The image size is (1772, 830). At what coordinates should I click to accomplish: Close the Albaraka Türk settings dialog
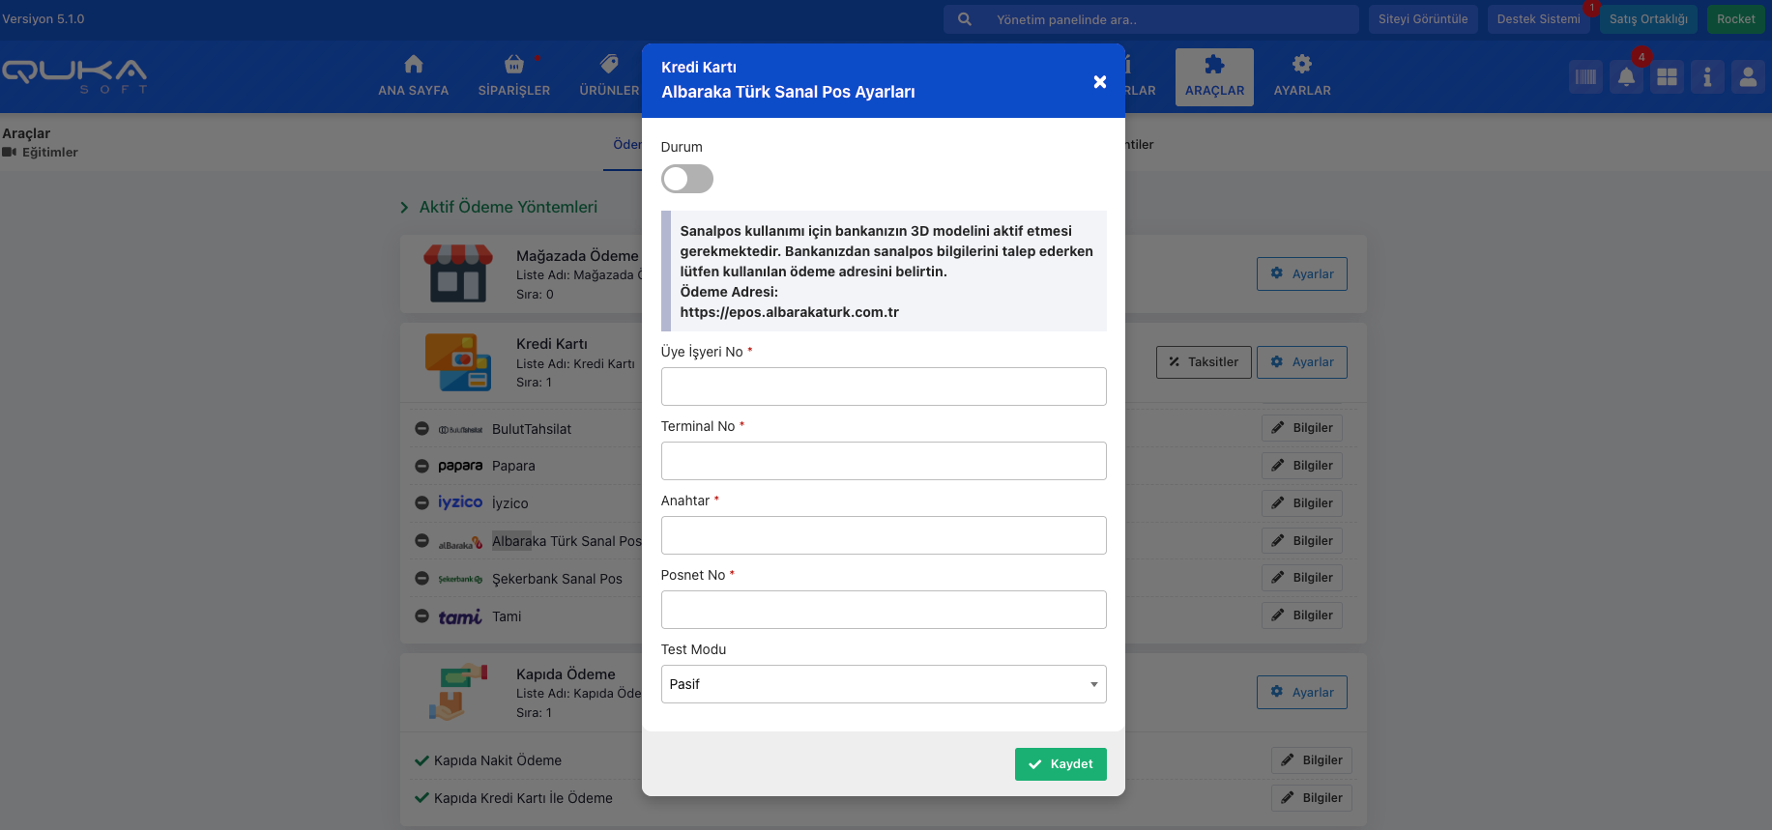(x=1099, y=82)
